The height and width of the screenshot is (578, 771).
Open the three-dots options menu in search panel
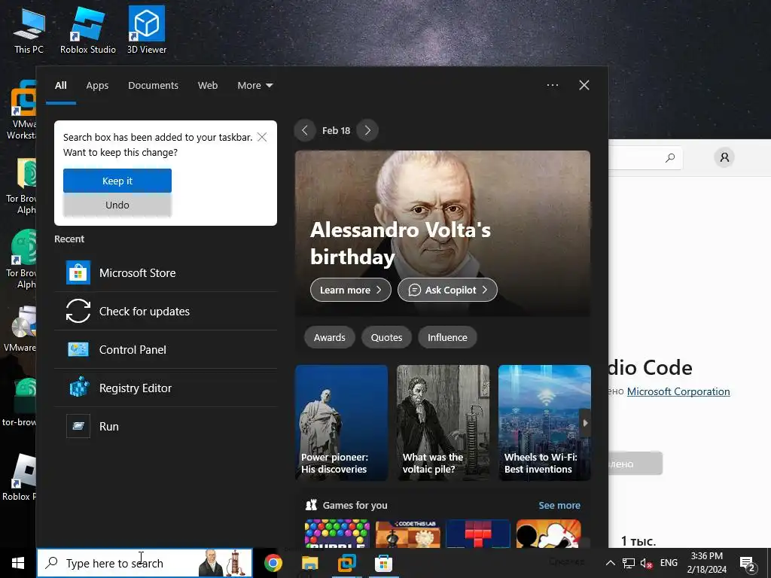click(552, 85)
